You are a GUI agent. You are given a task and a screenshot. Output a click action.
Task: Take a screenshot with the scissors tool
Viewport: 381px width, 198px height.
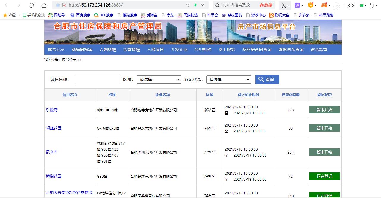pos(283,5)
